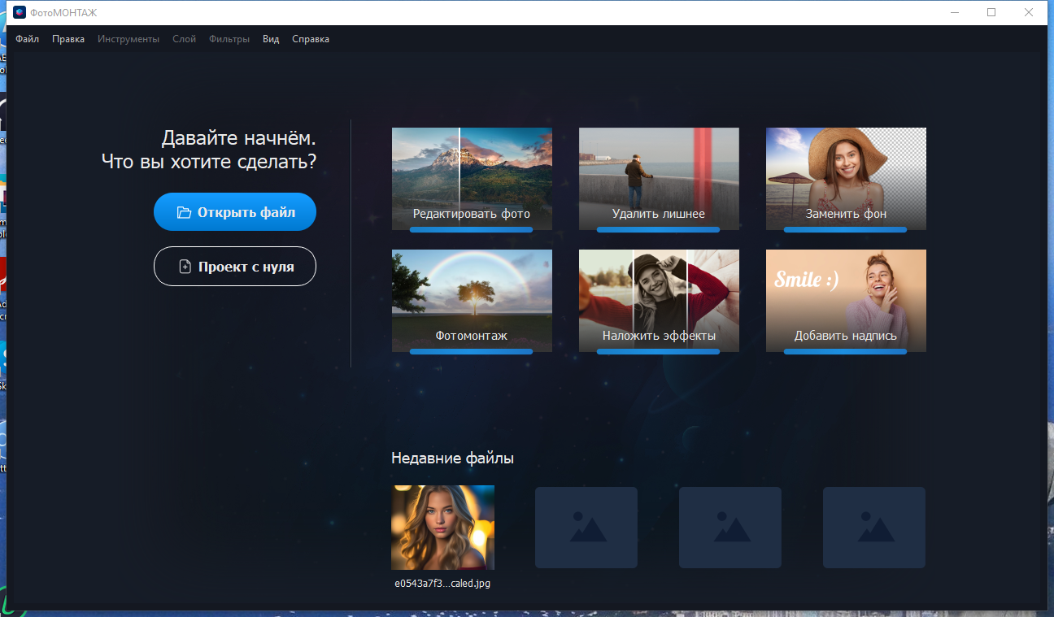
Task: Choose the Удалить лишнее tile
Action: pyautogui.click(x=659, y=179)
